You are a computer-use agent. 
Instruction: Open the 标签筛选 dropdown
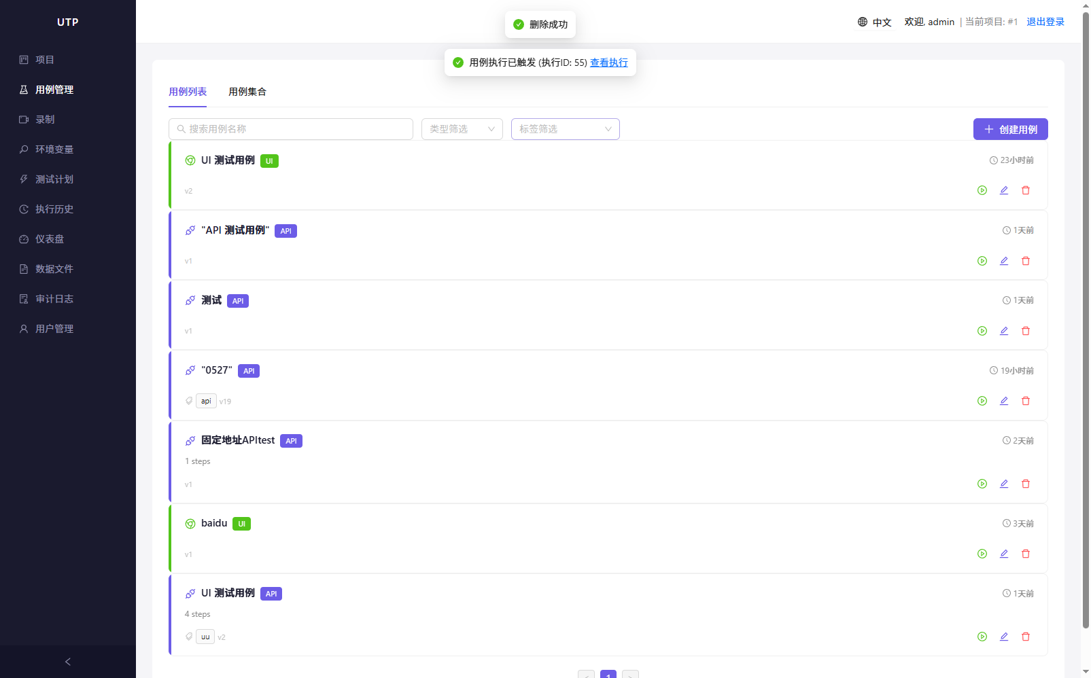pyautogui.click(x=566, y=129)
